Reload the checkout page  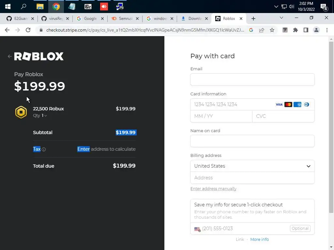[28, 30]
